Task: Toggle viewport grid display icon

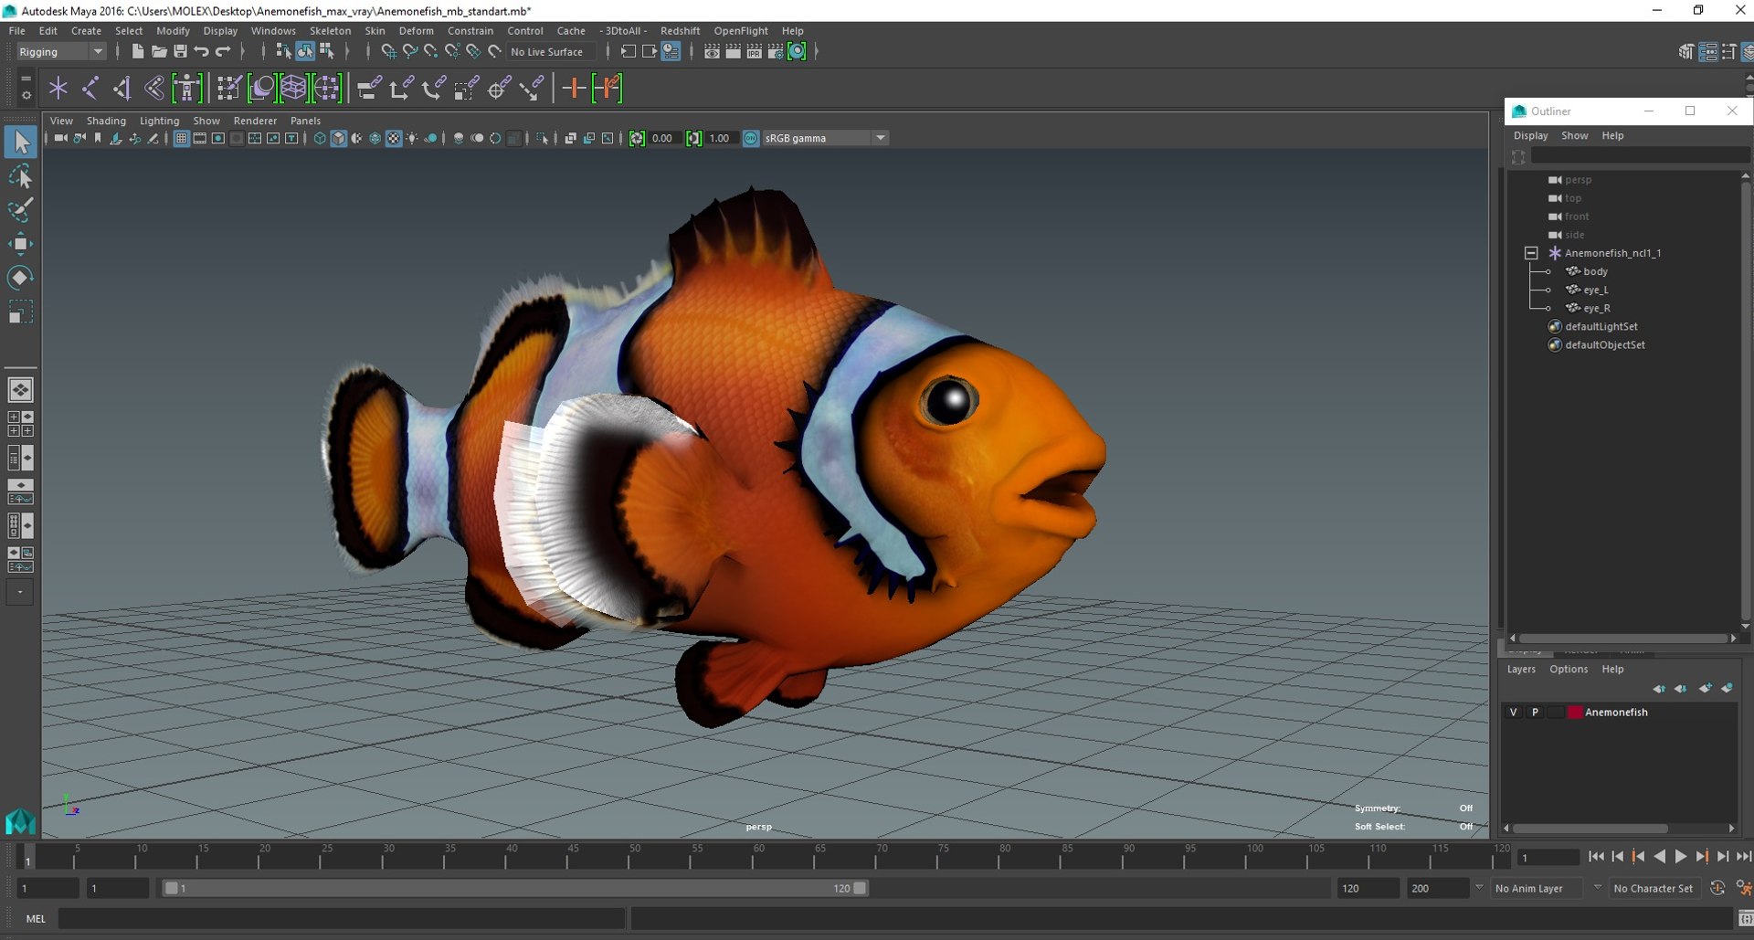Action: [181, 138]
